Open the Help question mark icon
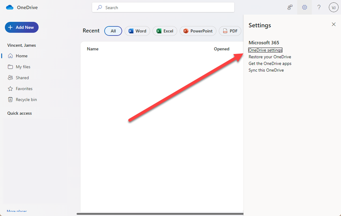This screenshot has height=216, width=341. pyautogui.click(x=319, y=7)
